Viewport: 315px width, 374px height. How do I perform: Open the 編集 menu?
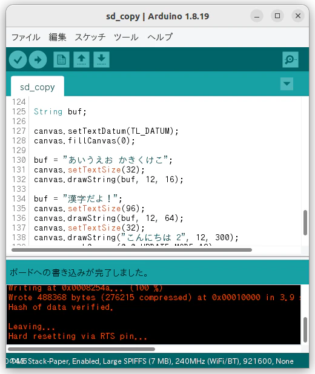[58, 37]
